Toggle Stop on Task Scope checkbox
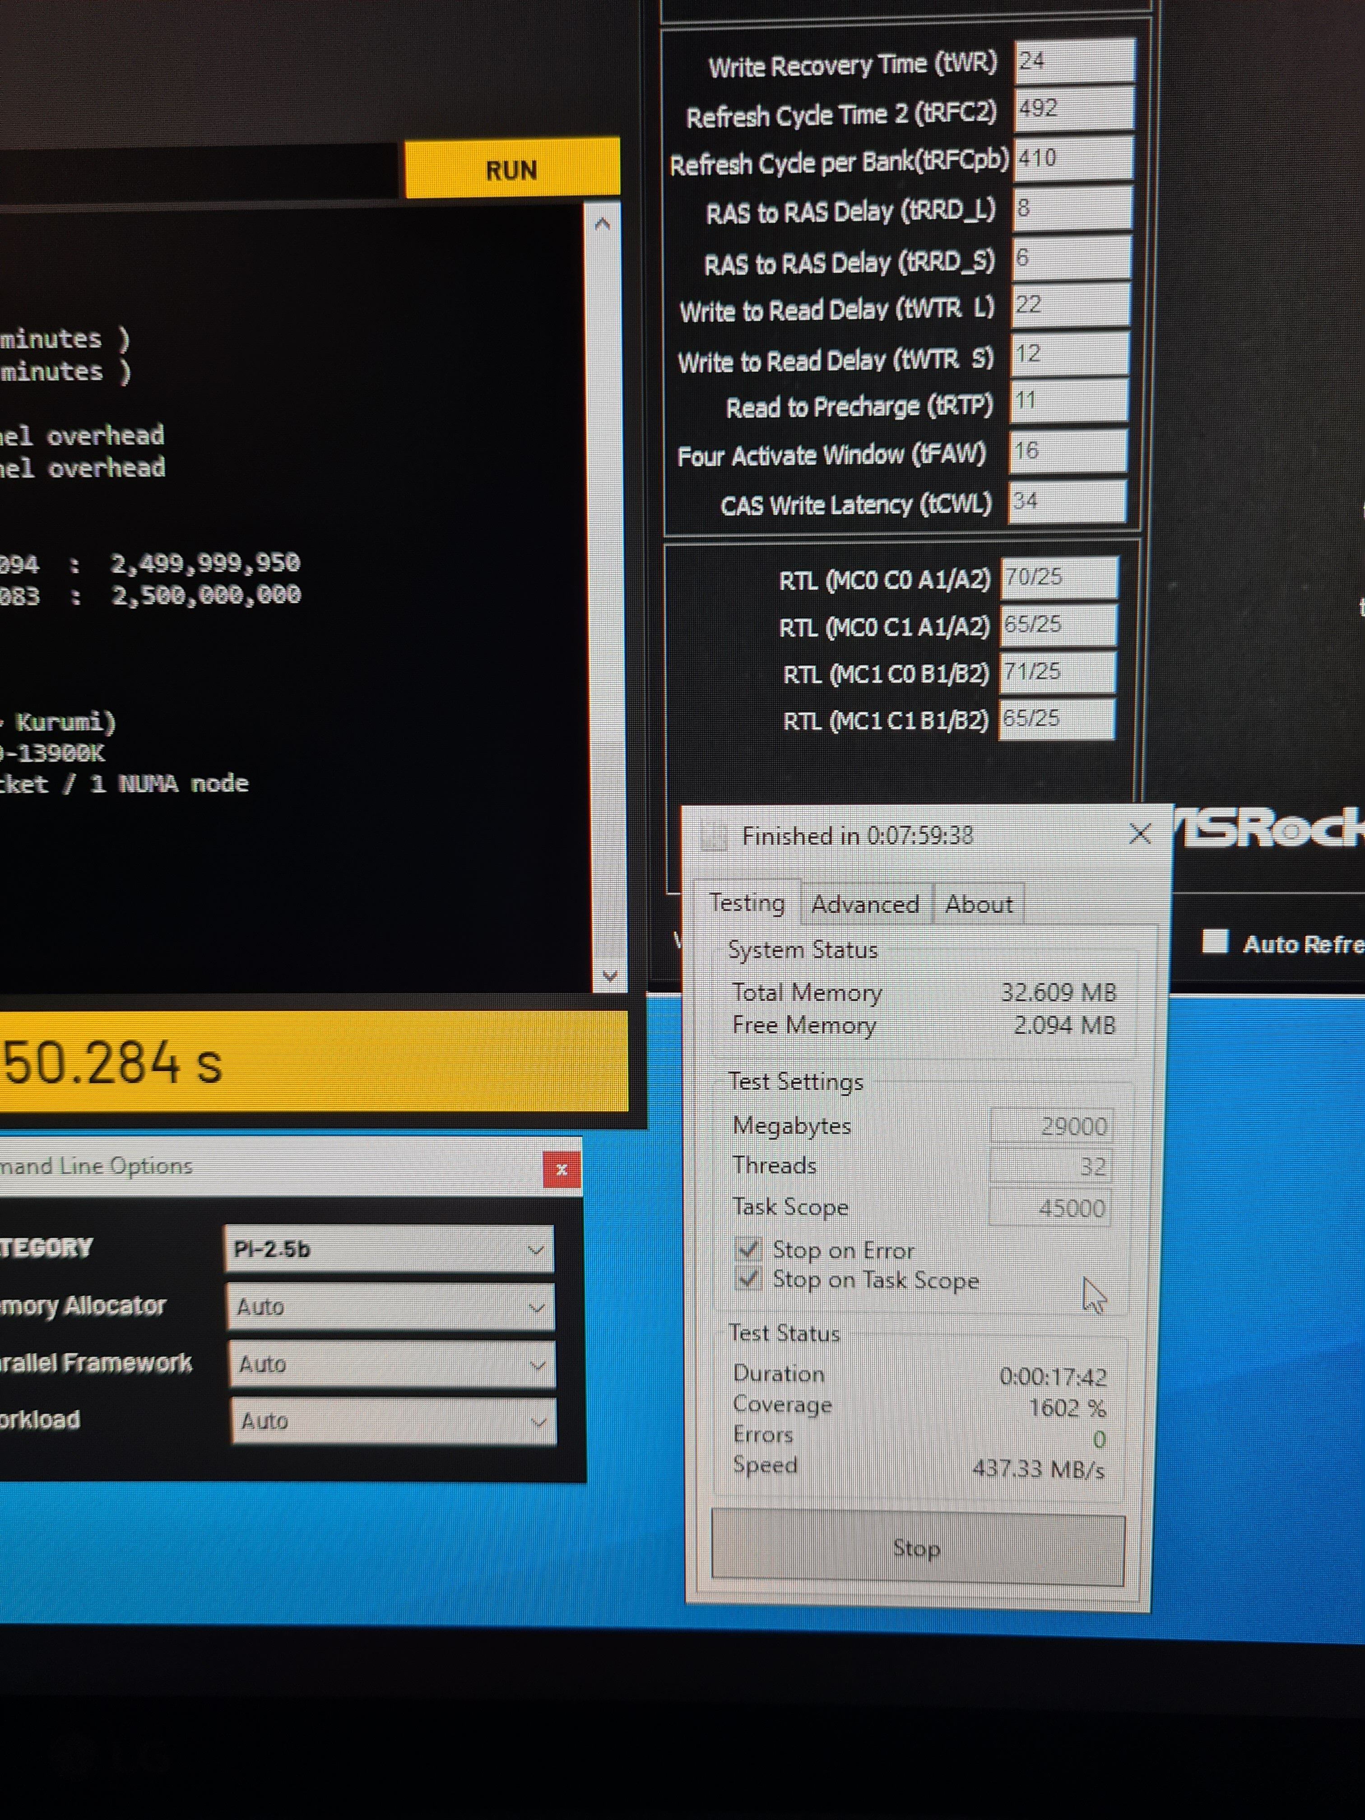The image size is (1365, 1820). (749, 1279)
